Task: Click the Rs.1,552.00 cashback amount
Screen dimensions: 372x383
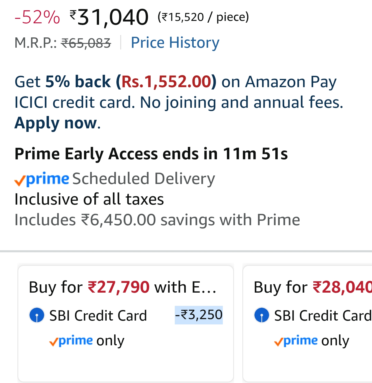Action: [x=166, y=82]
